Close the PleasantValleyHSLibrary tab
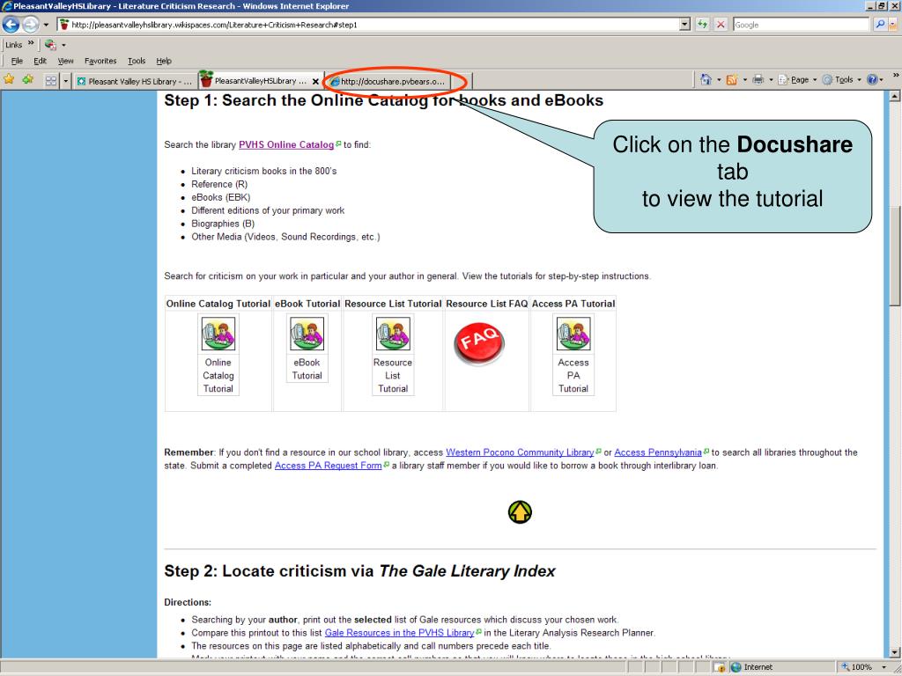The image size is (902, 676). 315,82
